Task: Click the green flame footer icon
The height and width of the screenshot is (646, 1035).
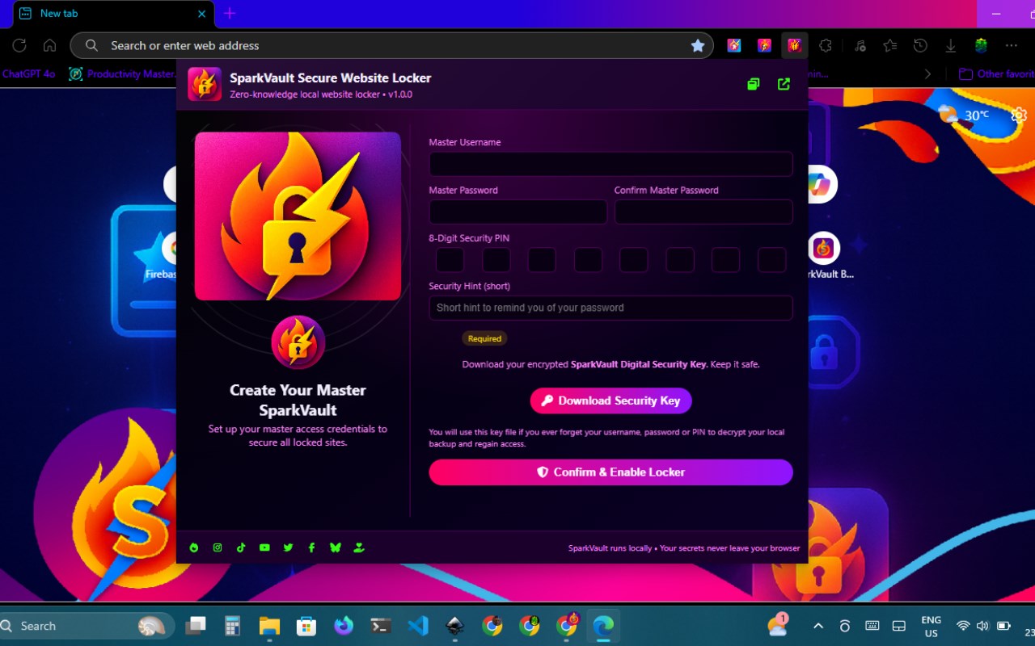Action: pyautogui.click(x=194, y=547)
